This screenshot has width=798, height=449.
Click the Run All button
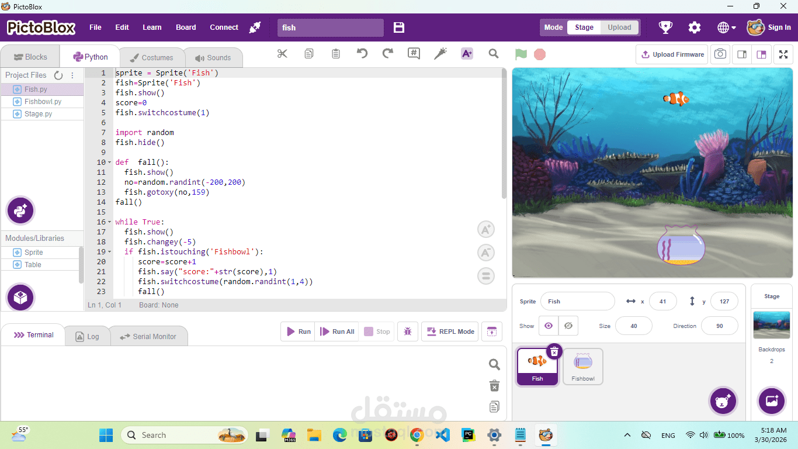[337, 331]
